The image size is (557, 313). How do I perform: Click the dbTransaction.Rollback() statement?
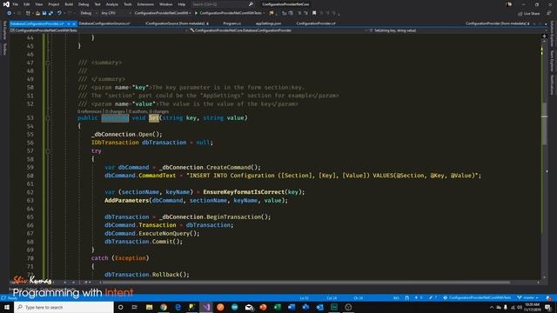[147, 275]
